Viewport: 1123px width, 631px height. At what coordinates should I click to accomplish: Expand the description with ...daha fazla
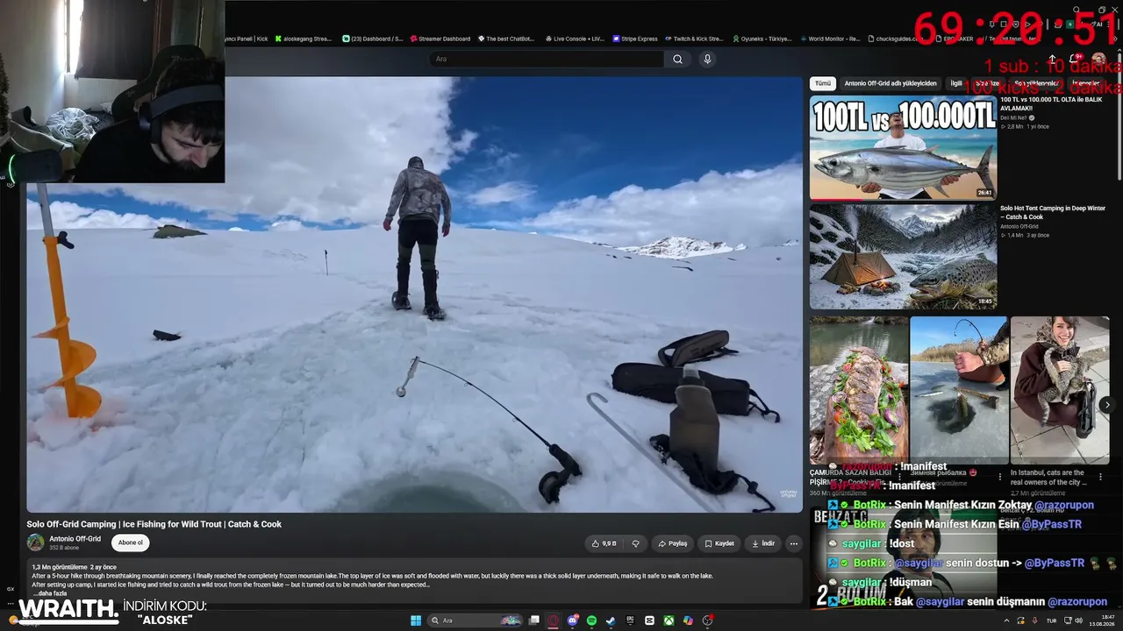tap(50, 593)
